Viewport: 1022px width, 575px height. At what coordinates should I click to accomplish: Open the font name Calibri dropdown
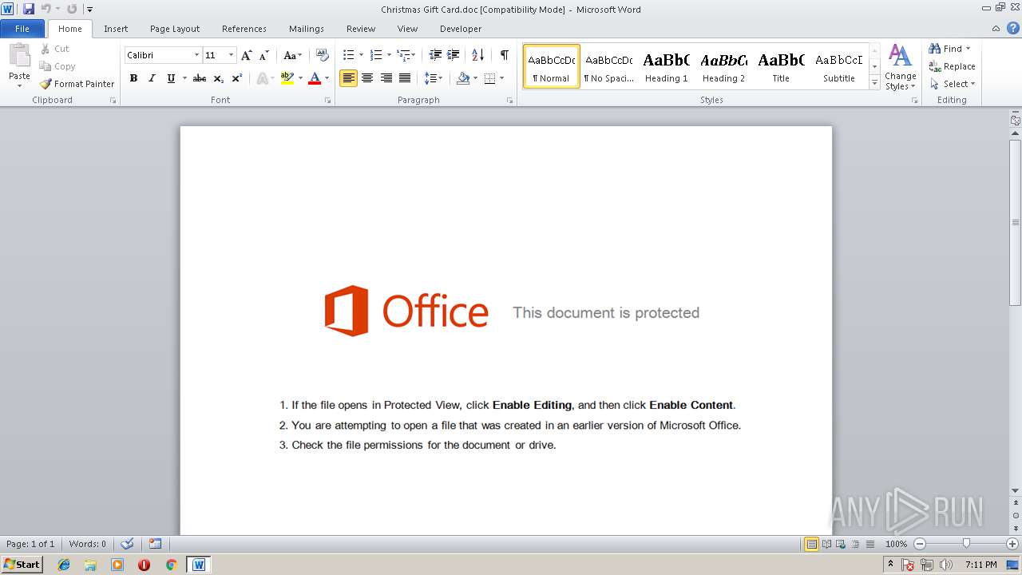coord(196,55)
